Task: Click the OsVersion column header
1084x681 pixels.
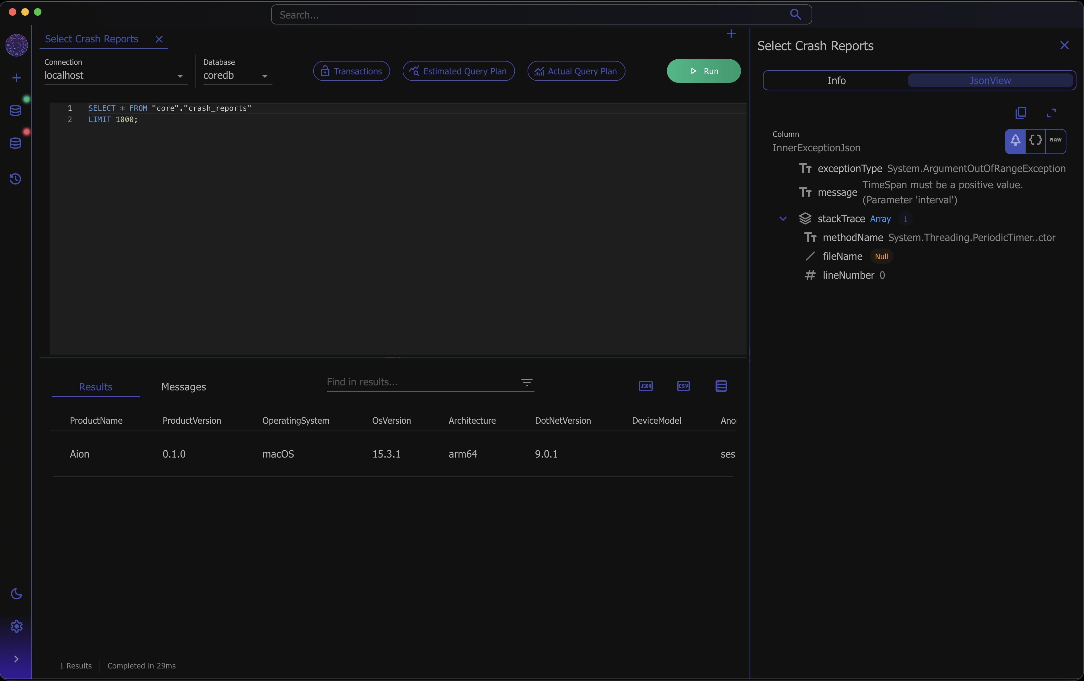Action: (x=391, y=421)
